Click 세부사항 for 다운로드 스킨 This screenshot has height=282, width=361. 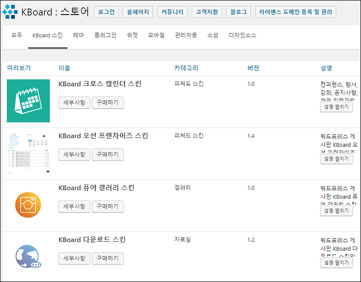coord(74,258)
